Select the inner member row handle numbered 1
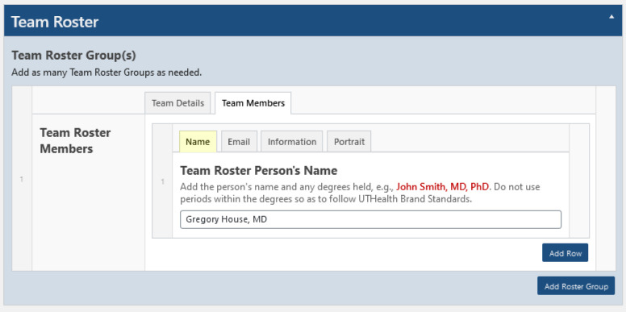The width and height of the screenshot is (626, 312). pos(162,181)
